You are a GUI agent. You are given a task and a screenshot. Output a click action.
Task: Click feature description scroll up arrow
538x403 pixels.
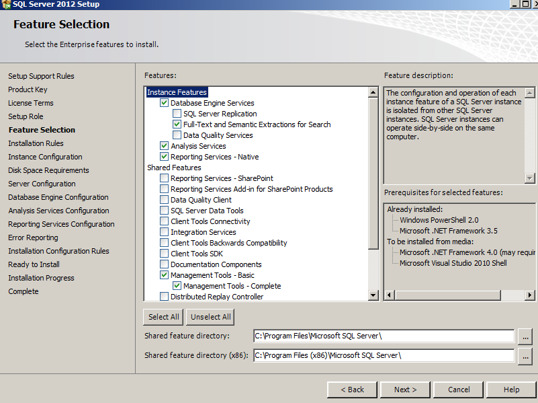click(x=529, y=93)
